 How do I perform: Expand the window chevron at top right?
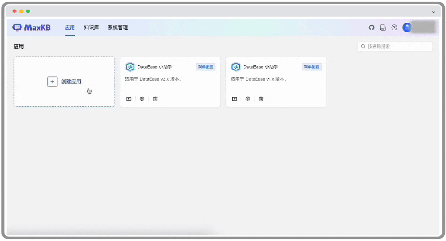click(x=434, y=12)
